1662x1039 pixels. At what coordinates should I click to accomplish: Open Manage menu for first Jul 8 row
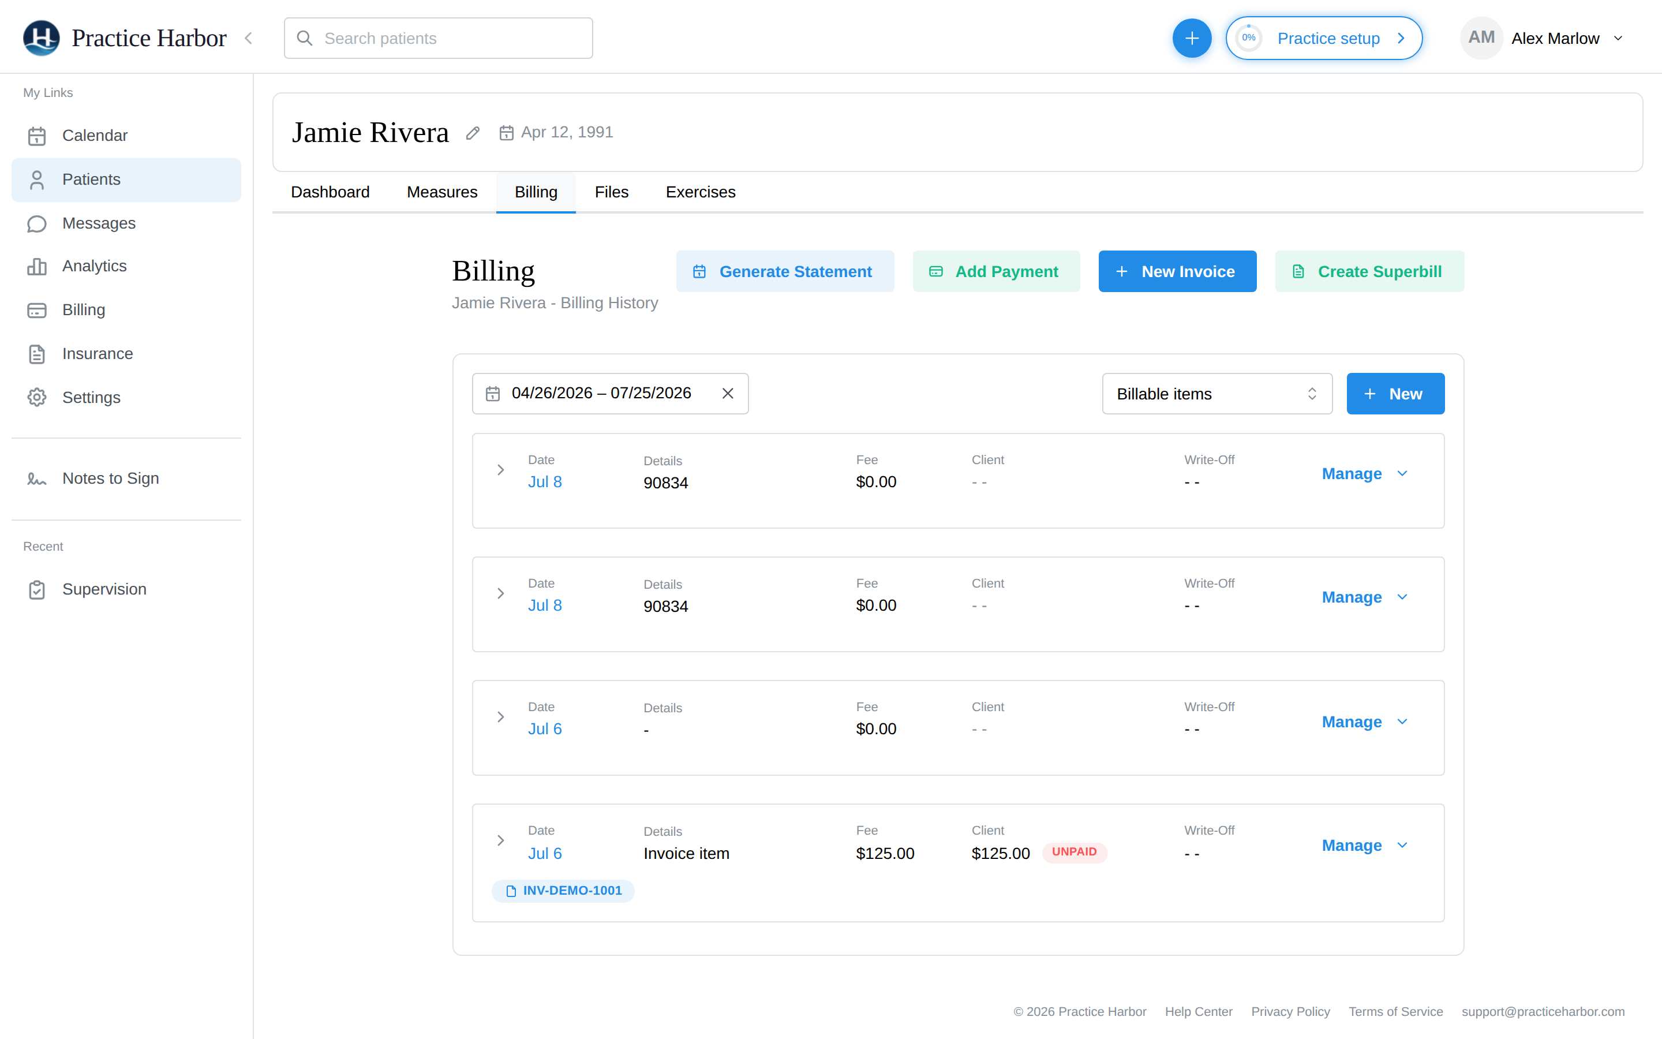pyautogui.click(x=1365, y=473)
